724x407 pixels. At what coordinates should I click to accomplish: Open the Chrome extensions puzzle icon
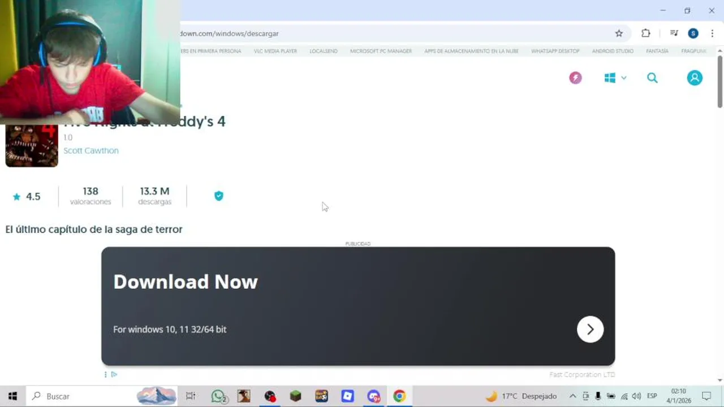click(x=645, y=33)
